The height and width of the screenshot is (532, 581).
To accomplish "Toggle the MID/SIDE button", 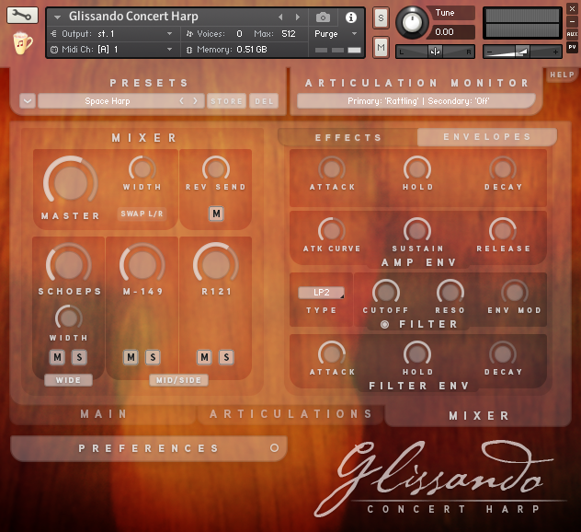I will (x=178, y=380).
